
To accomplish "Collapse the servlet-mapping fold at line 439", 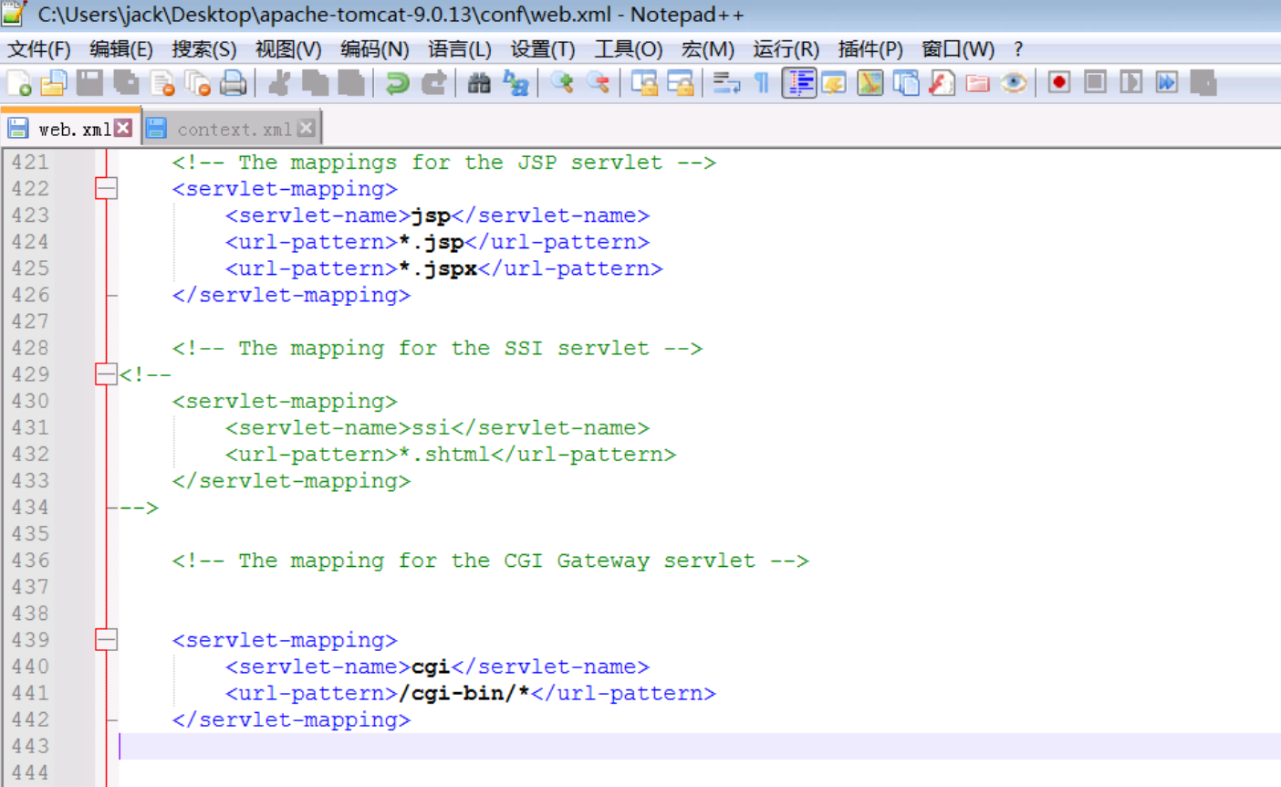I will [x=106, y=640].
